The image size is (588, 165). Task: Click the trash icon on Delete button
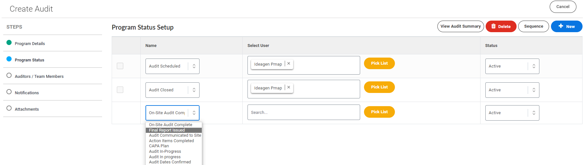493,26
